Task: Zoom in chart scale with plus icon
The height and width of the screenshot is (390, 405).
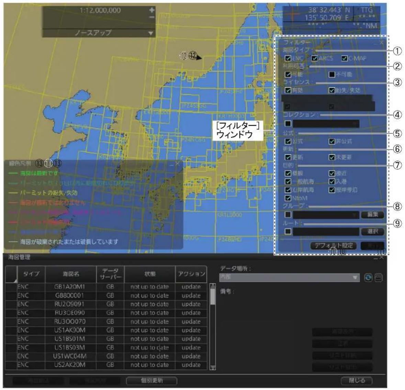Action: 151,10
